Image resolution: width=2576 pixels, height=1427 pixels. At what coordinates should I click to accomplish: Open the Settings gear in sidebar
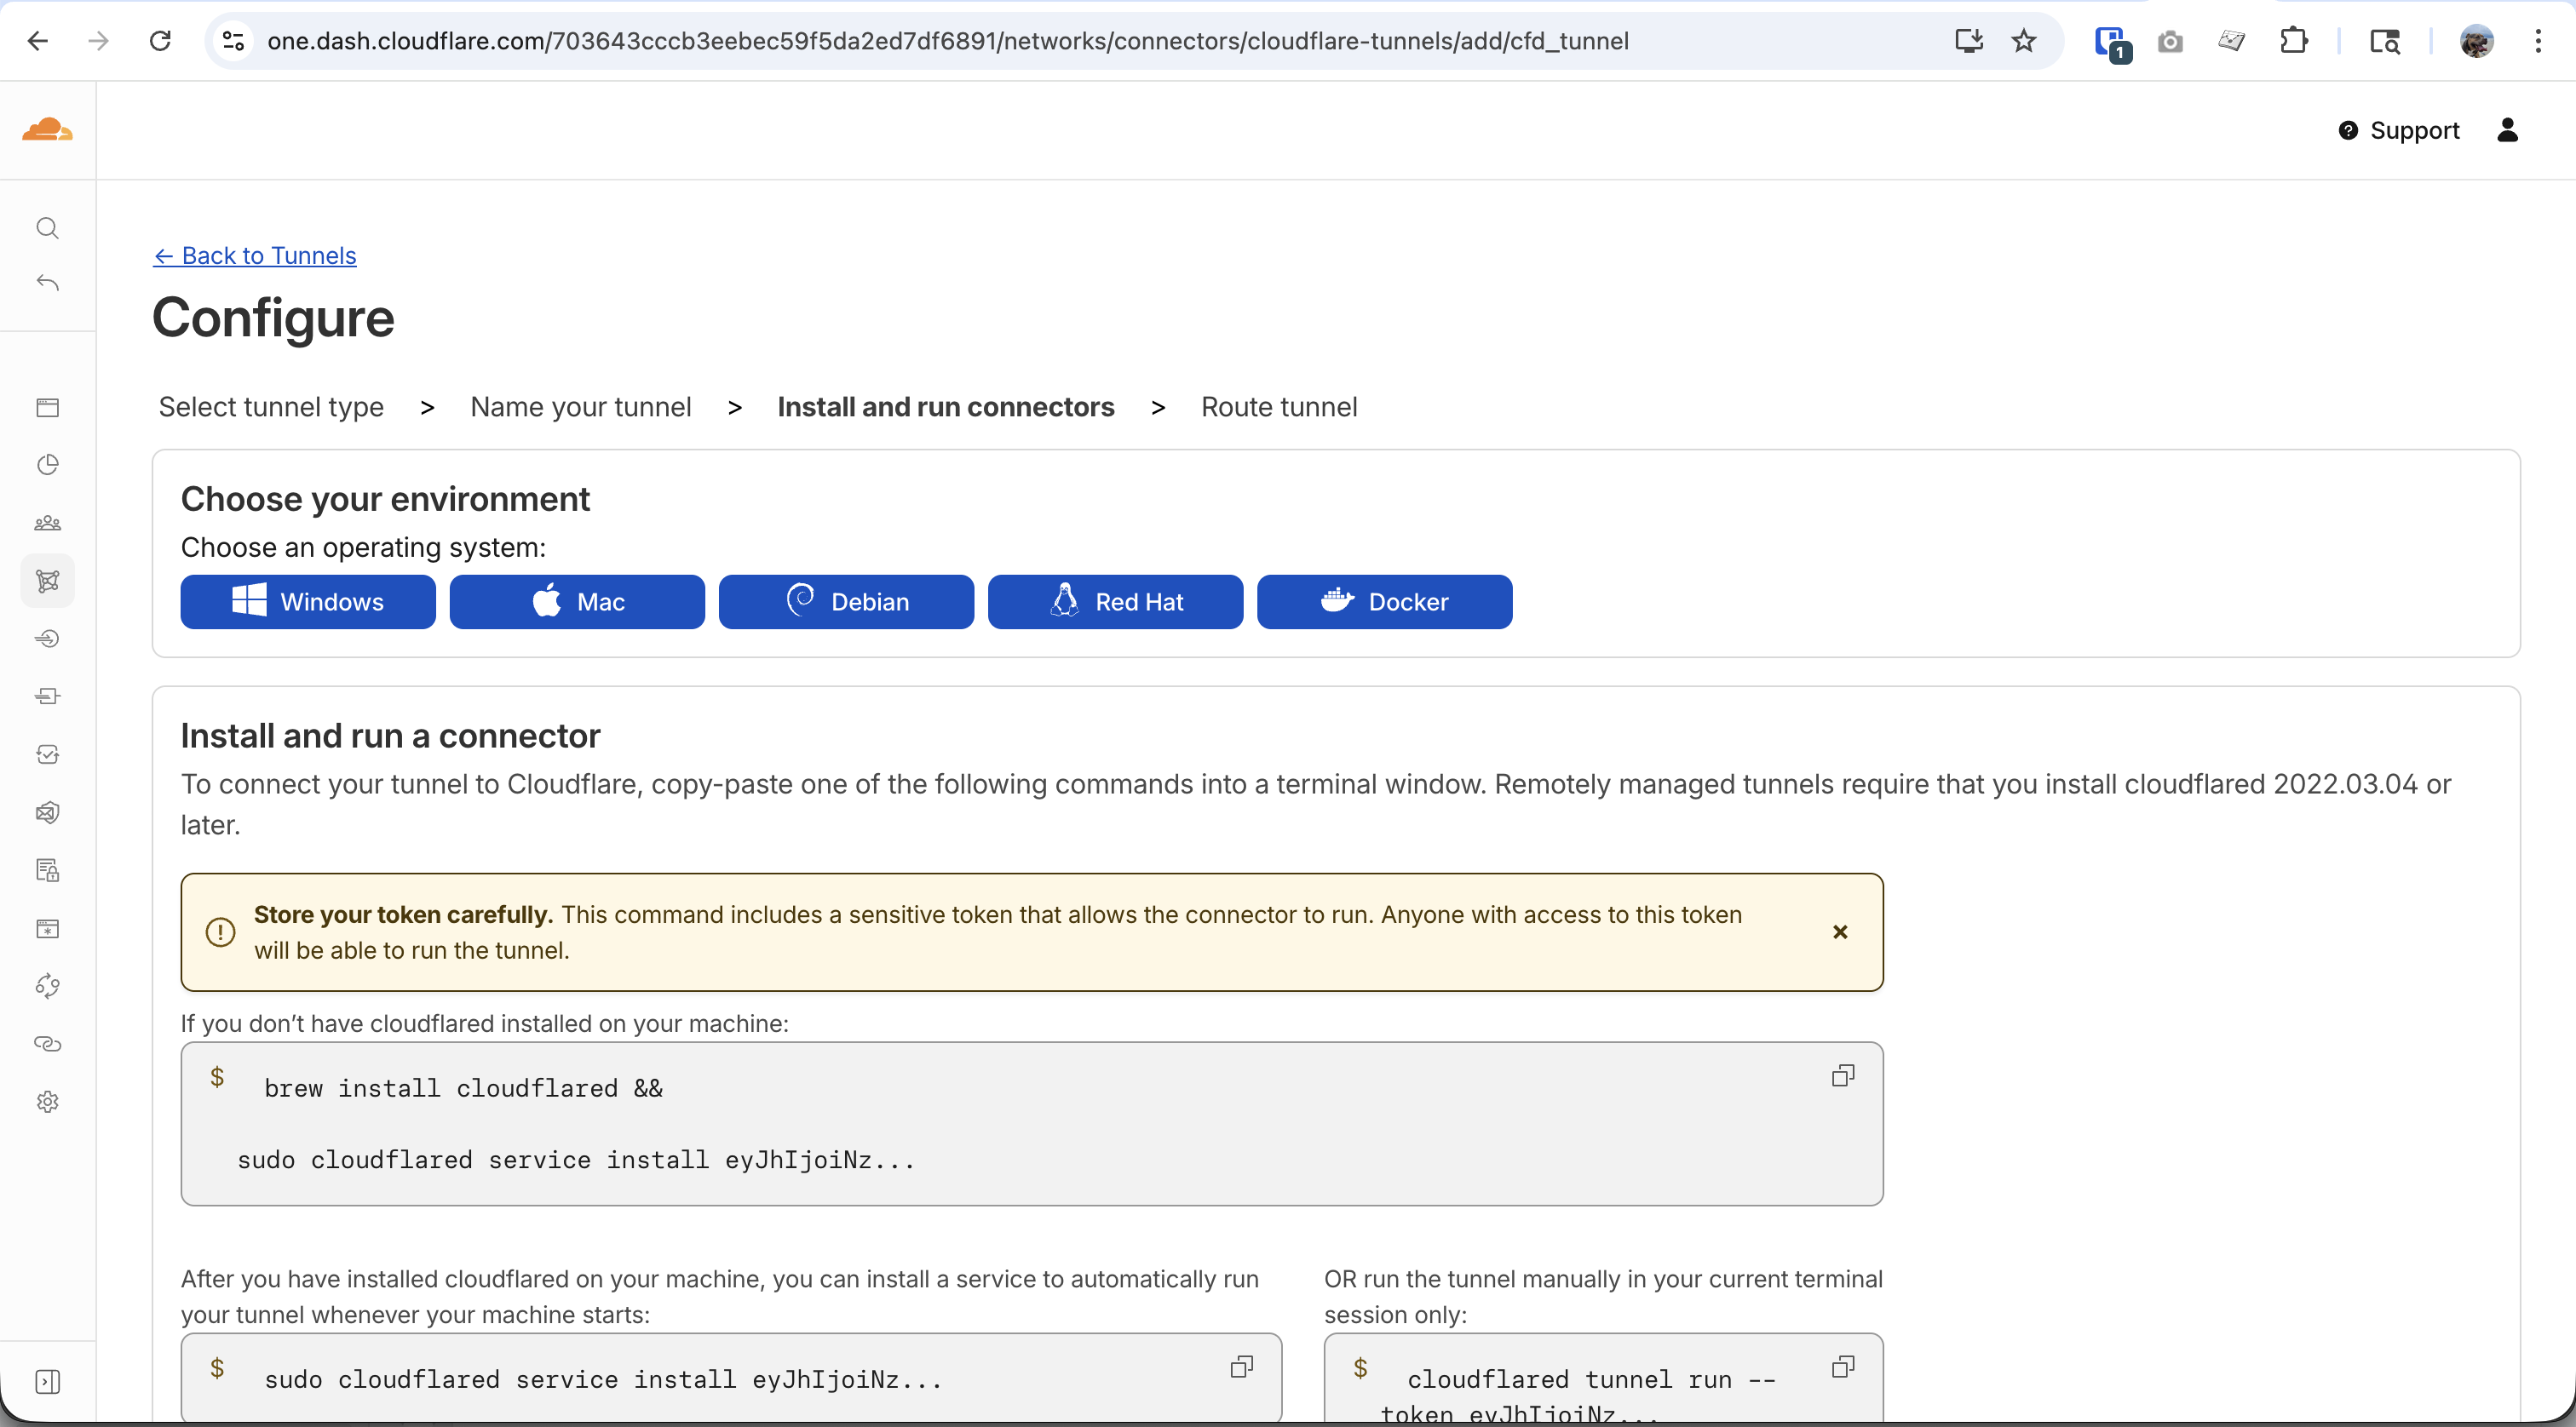point(47,1101)
